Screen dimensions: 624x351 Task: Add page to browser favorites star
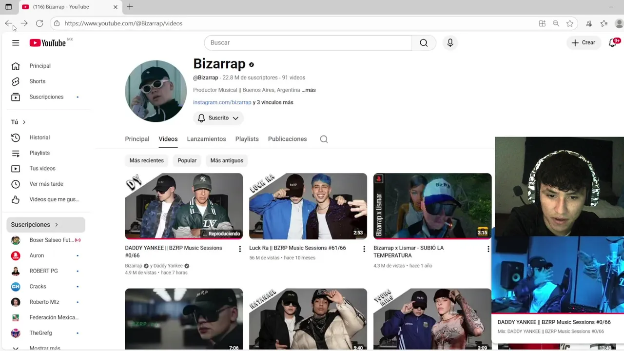click(x=570, y=23)
